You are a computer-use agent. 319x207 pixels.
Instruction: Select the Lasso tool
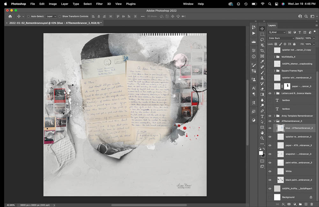click(x=262, y=40)
